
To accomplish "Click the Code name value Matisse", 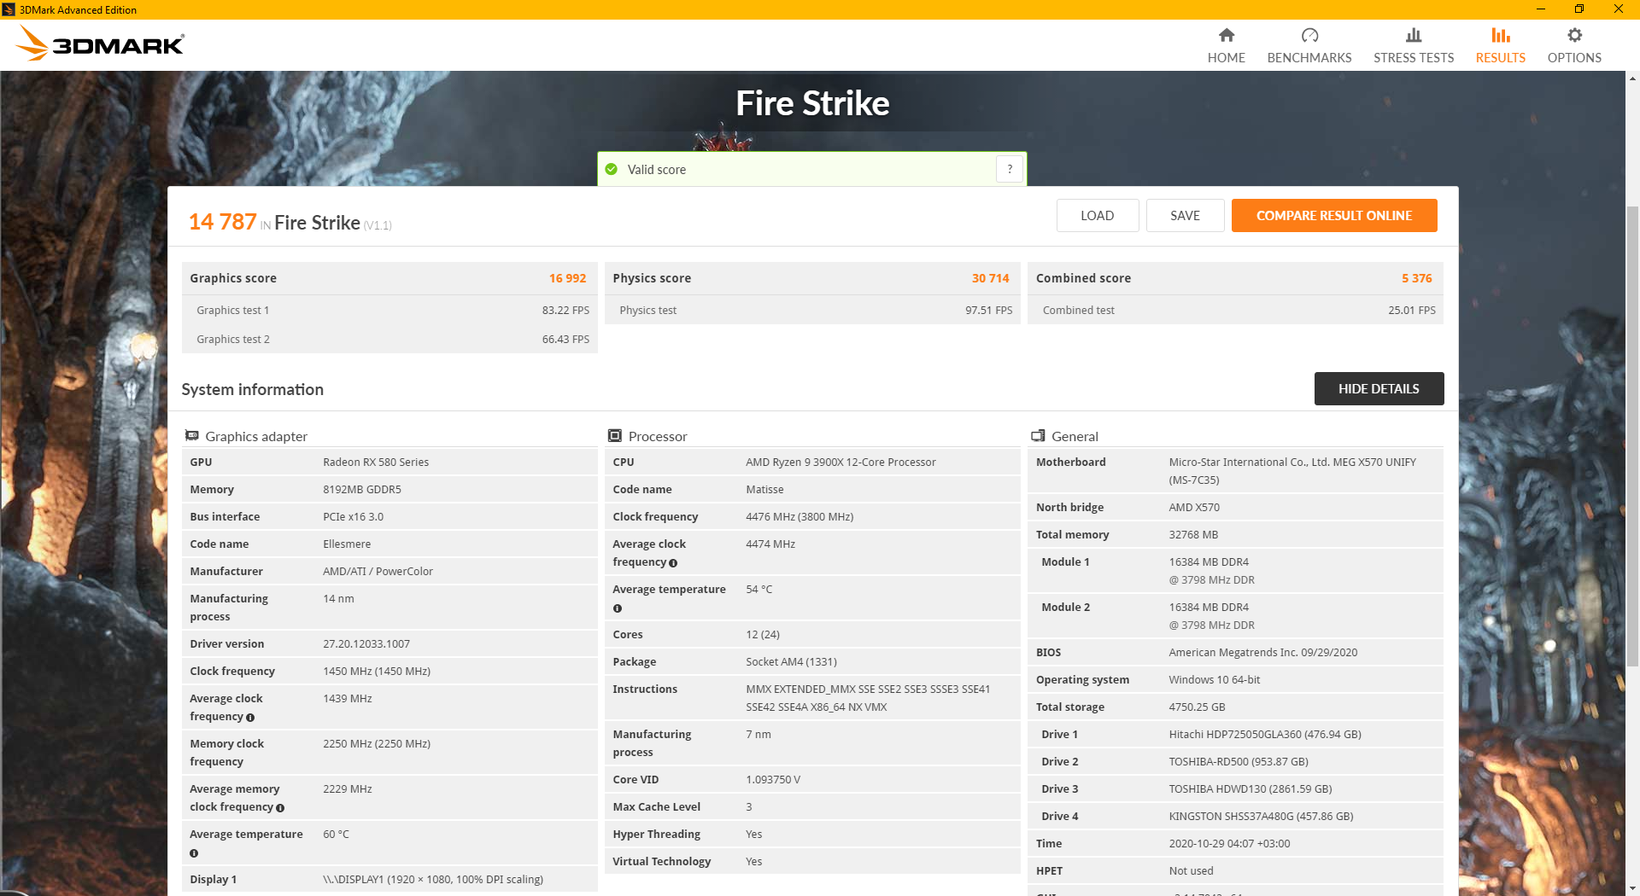I will pyautogui.click(x=764, y=490).
